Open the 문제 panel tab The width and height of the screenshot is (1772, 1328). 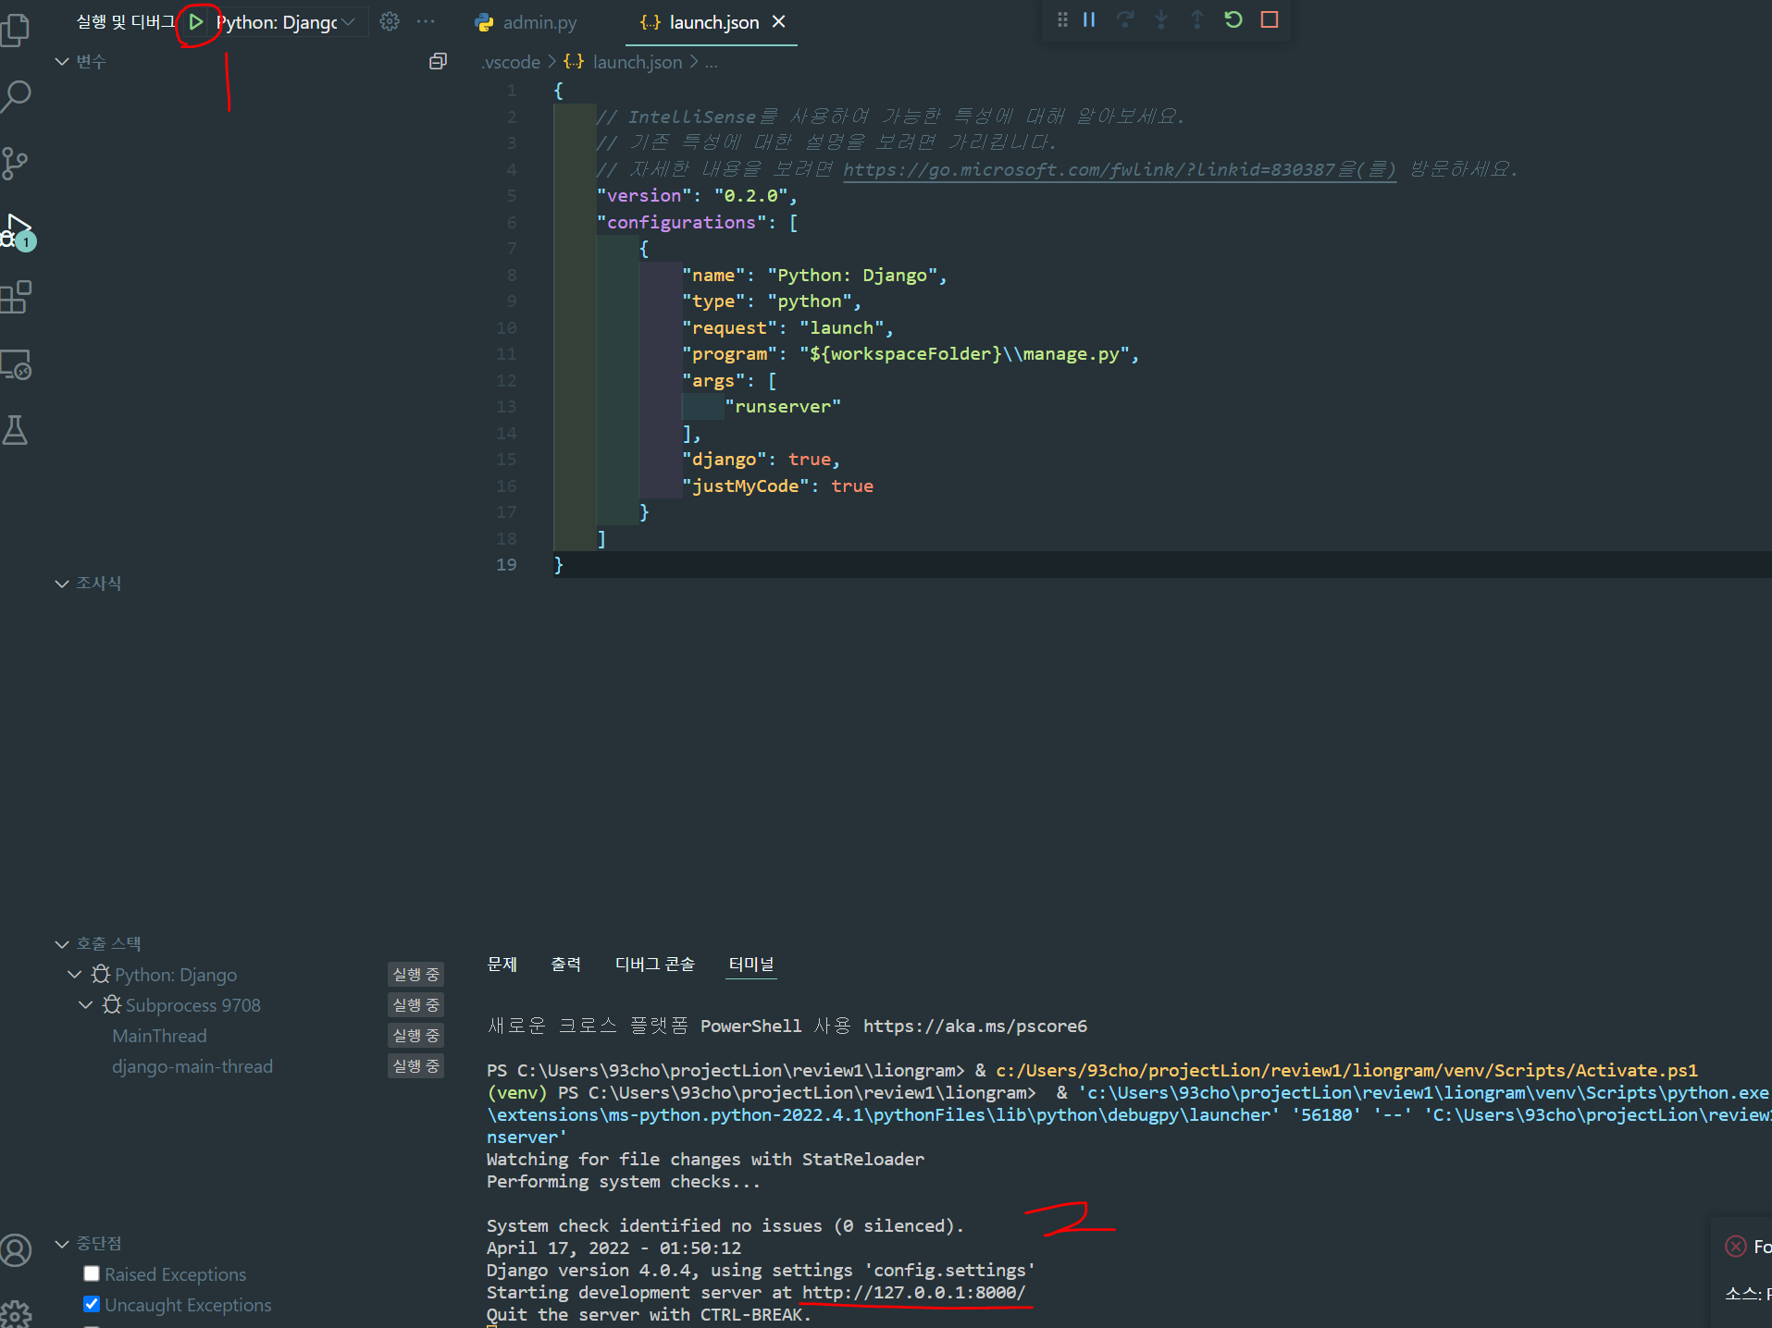(502, 965)
